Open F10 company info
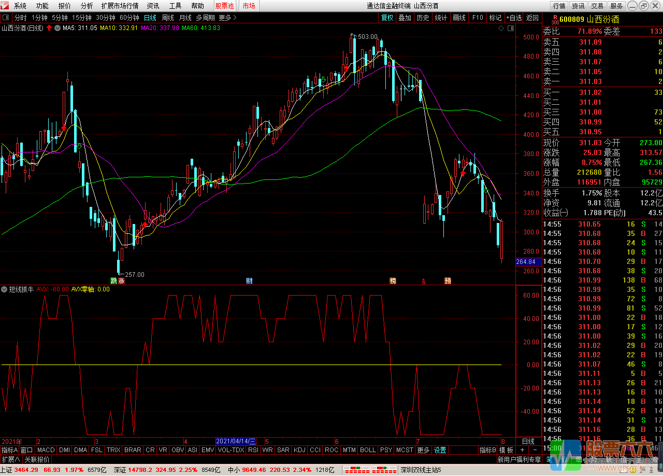This screenshot has height=476, width=663. (477, 18)
